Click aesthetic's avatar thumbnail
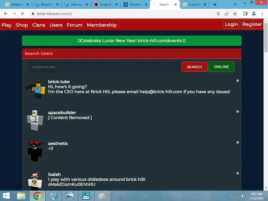This screenshot has width=268, height=201. point(35,152)
